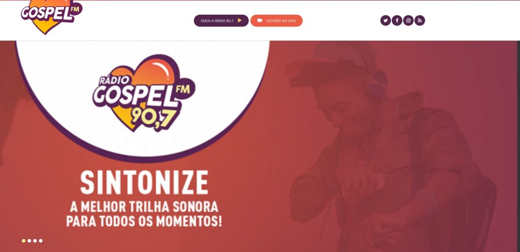Click the OUÇA A RÁDIO 90.7 label
This screenshot has height=252, width=520.
[x=217, y=20]
